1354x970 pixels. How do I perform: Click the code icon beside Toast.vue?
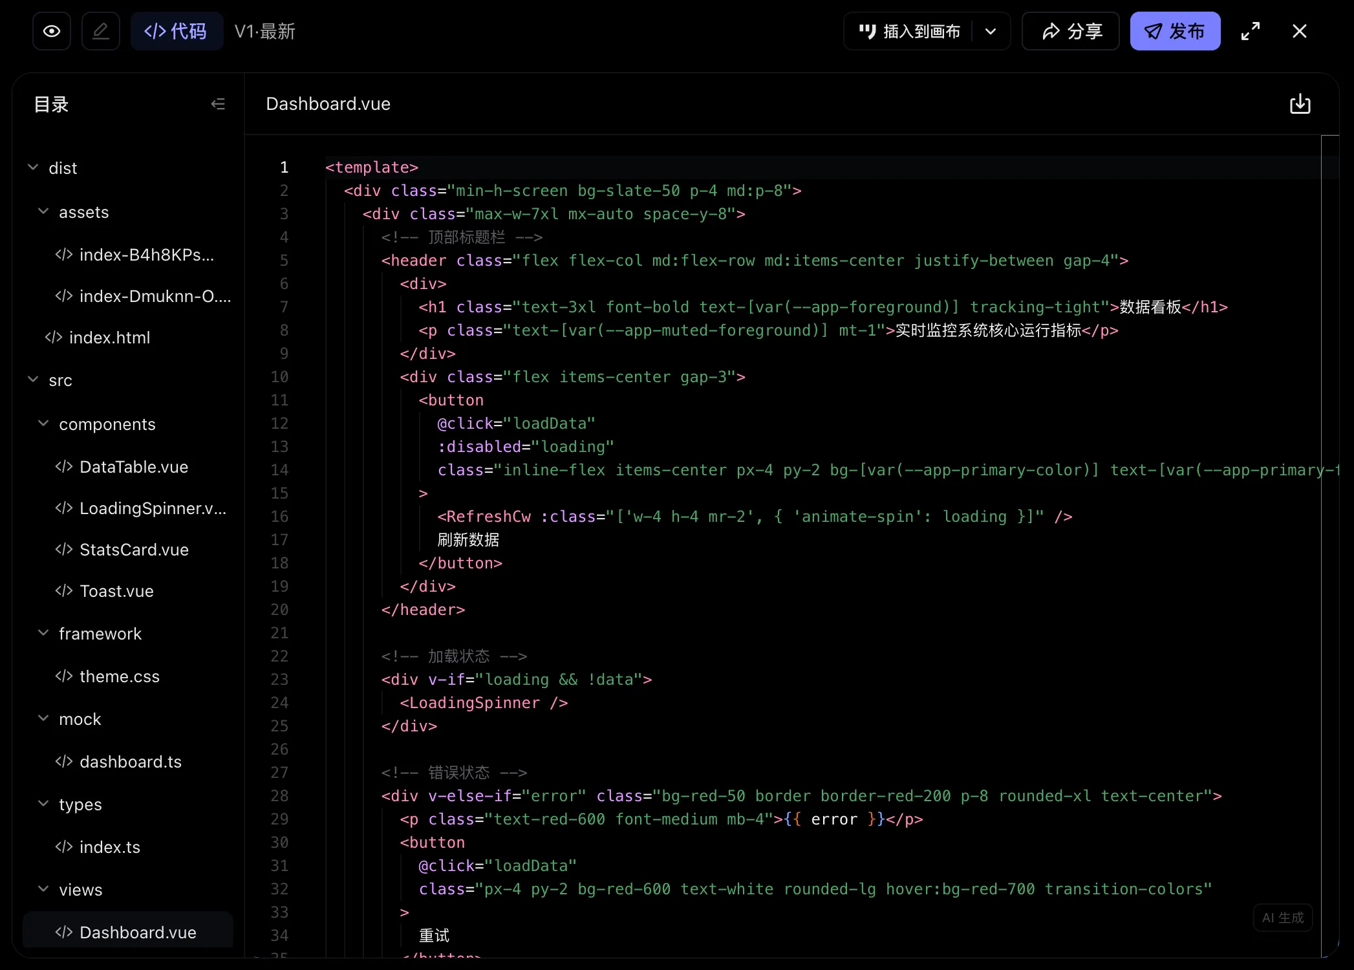tap(64, 590)
